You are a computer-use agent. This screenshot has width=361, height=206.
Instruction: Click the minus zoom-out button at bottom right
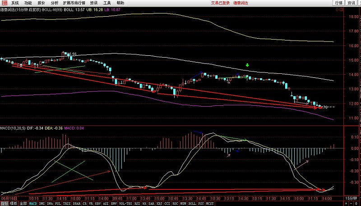tap(352, 203)
